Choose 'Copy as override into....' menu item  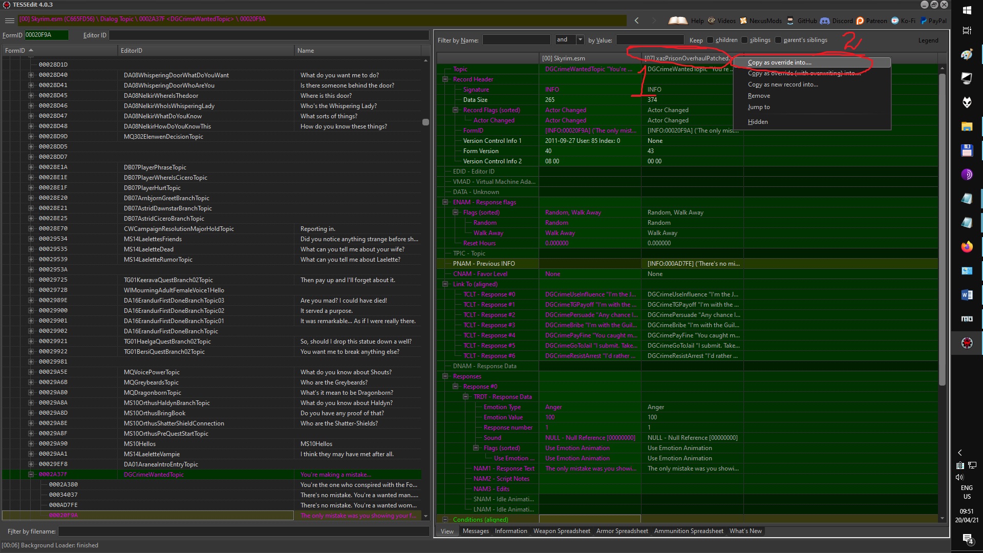(812, 62)
